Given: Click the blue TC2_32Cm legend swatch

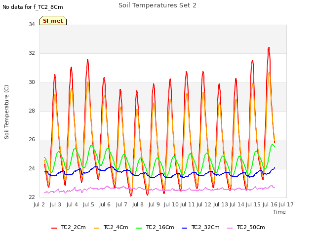Looking at the screenshot, I should click(x=184, y=228).
